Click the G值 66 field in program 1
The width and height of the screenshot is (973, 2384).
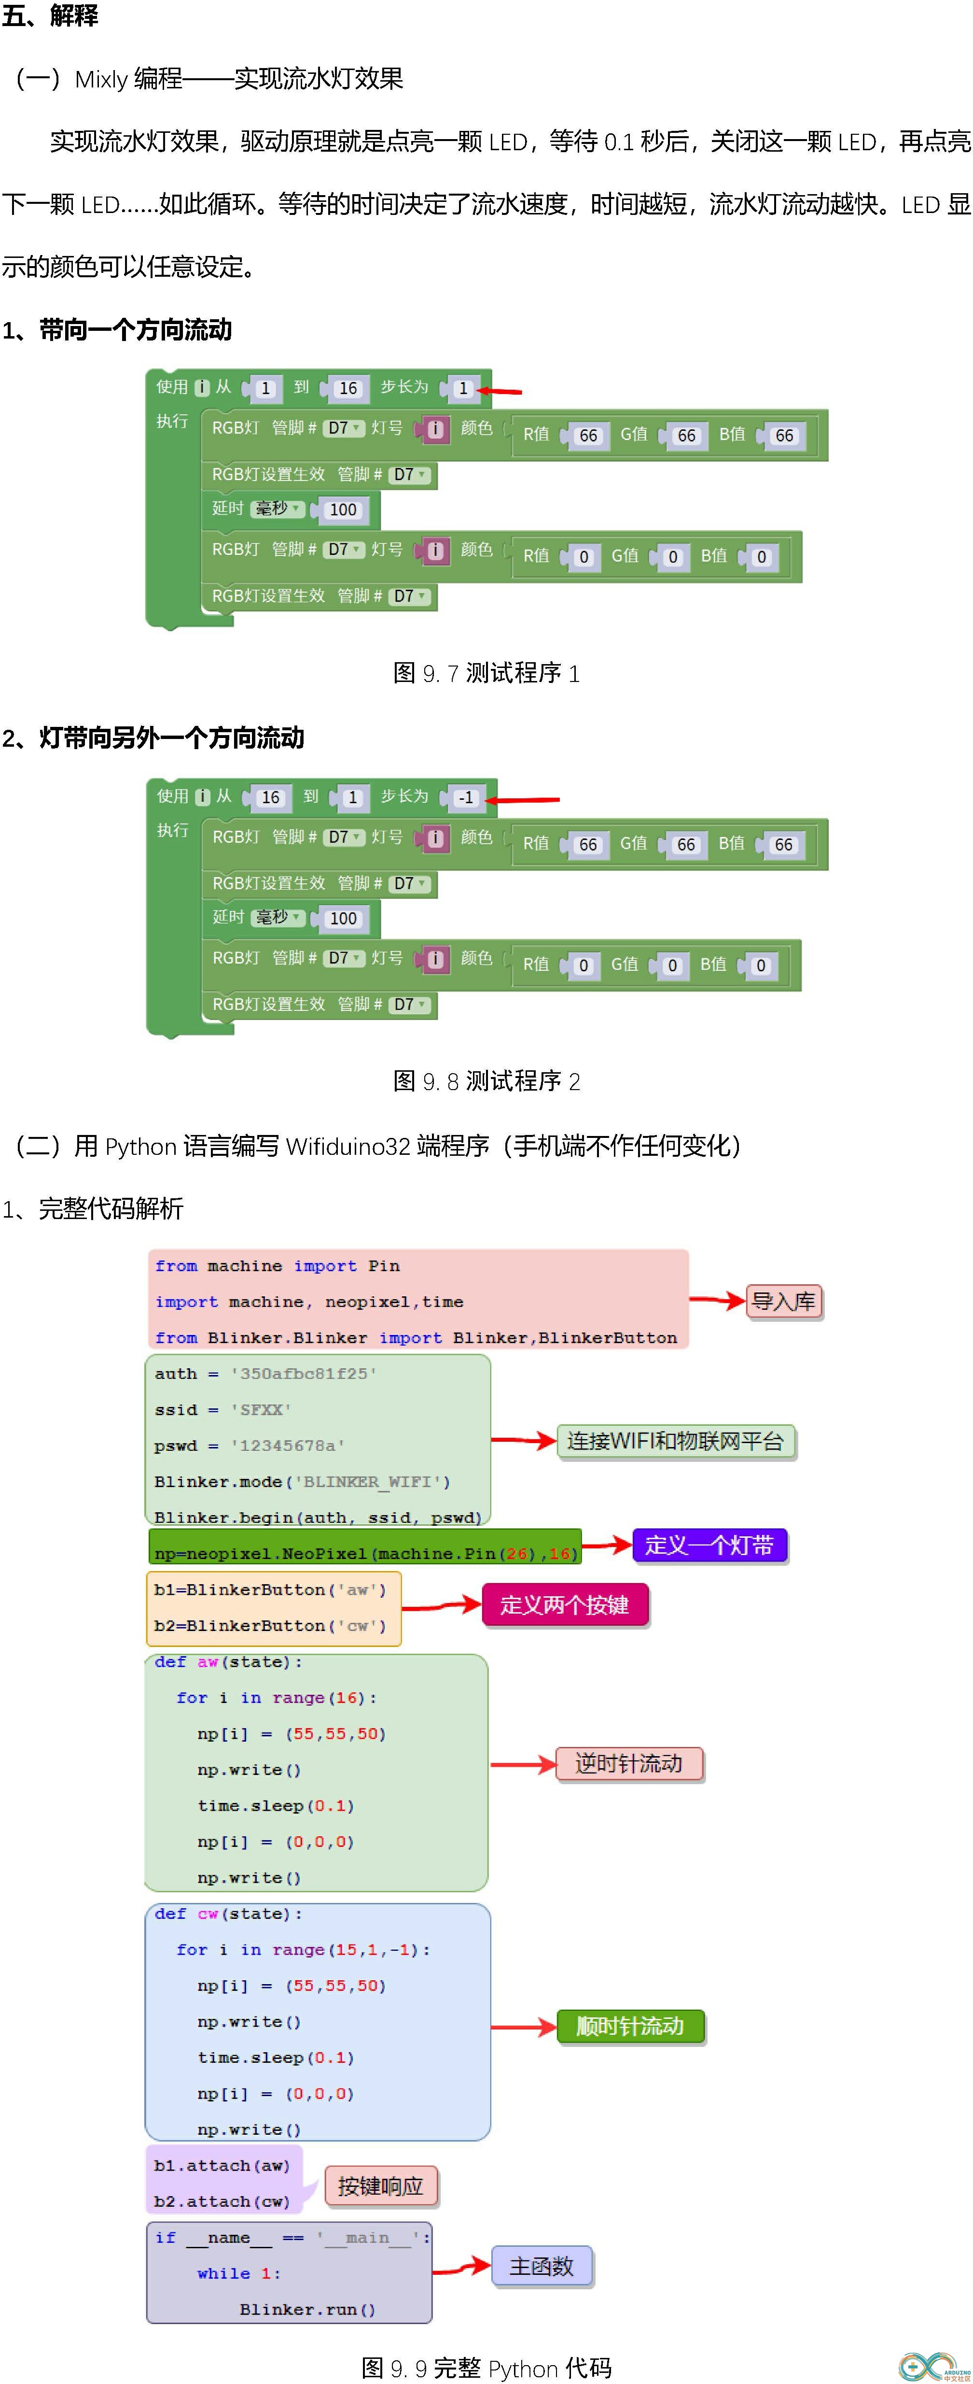coord(686,436)
